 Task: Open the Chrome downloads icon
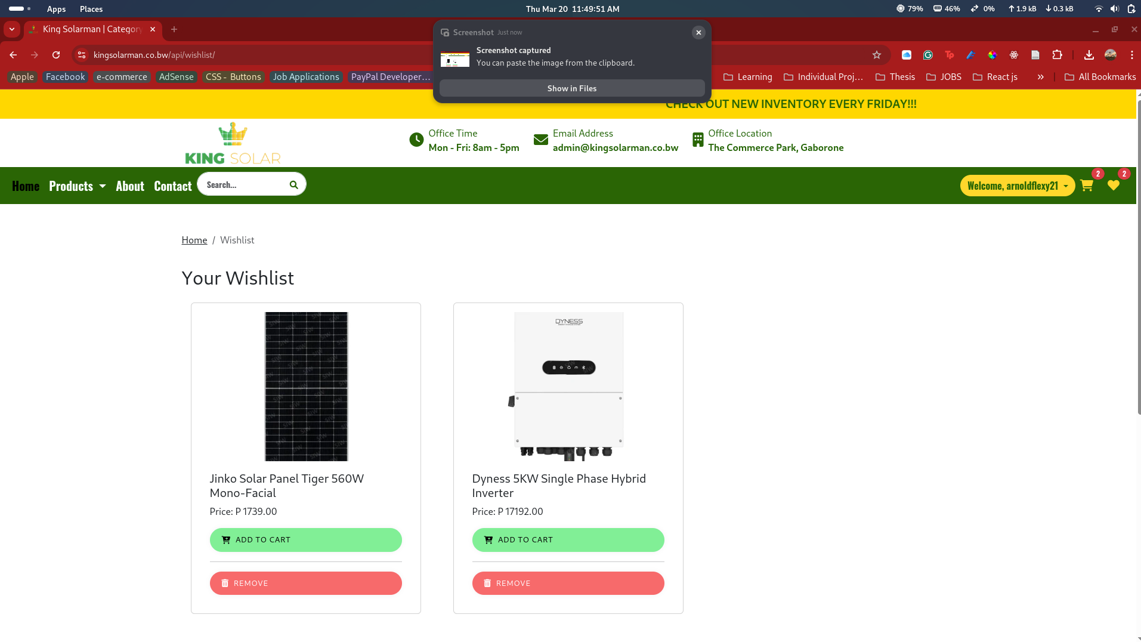(1089, 55)
